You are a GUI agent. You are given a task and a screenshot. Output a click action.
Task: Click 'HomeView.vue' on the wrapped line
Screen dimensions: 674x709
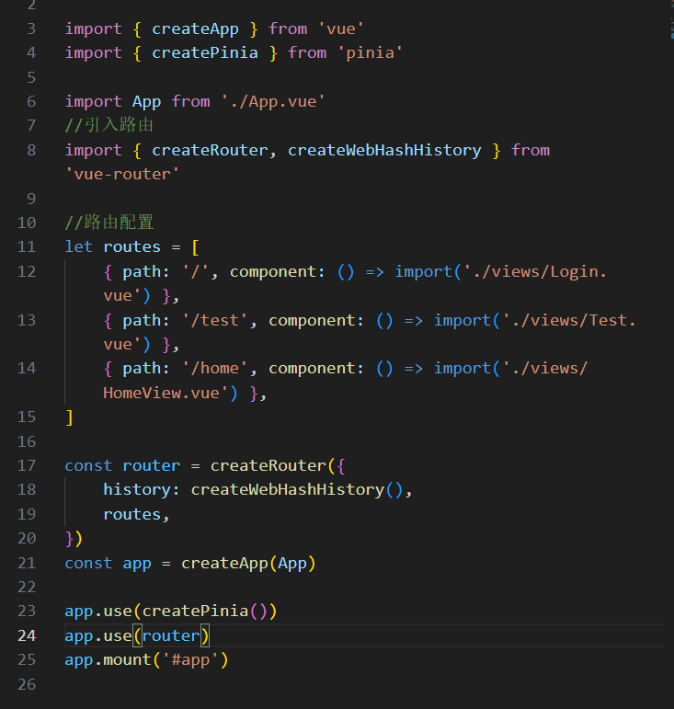click(161, 394)
